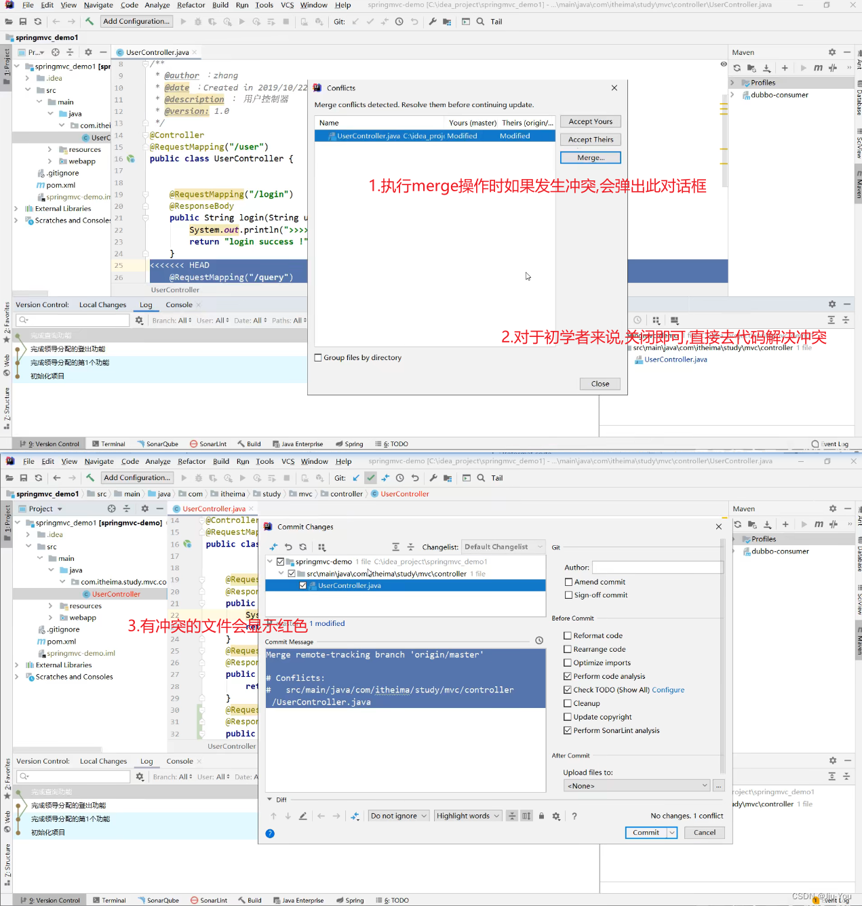Screen dimensions: 862x906
Task: Click Close button in Conflicts dialog
Action: coord(600,384)
